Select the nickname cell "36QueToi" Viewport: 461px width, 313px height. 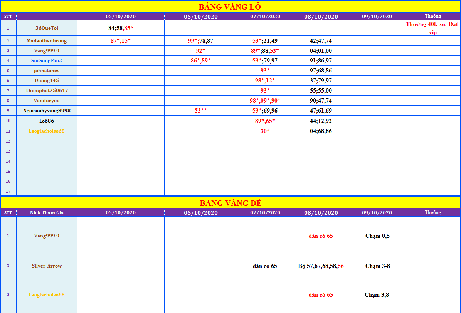coord(47,28)
